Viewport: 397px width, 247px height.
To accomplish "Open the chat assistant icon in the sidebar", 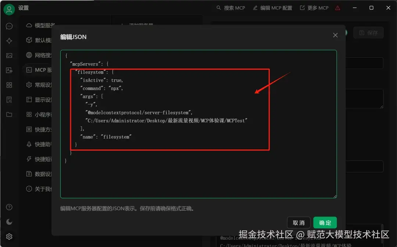I will [x=10, y=26].
